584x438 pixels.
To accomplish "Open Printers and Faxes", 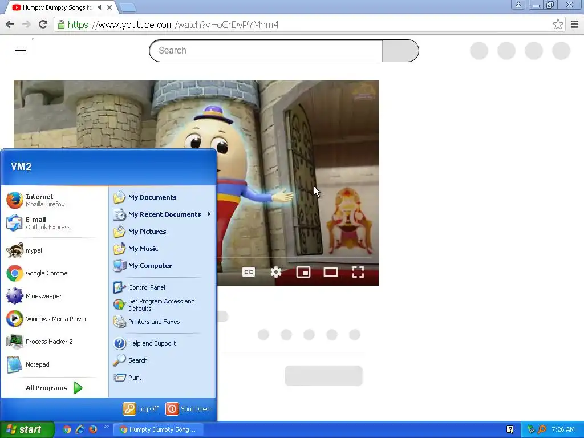I will pos(163,322).
